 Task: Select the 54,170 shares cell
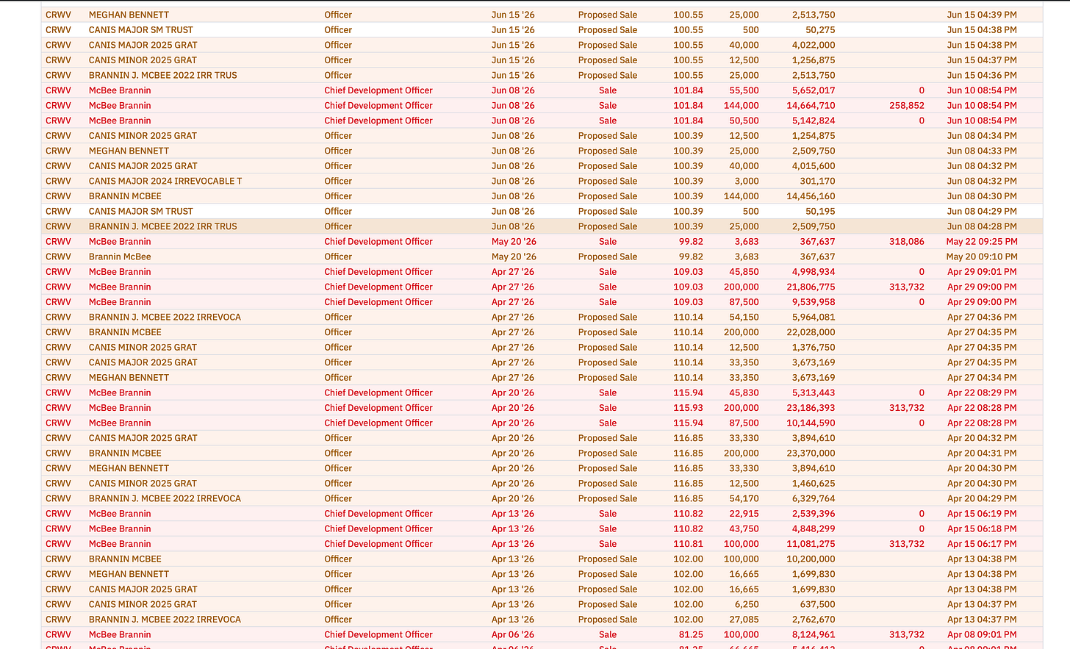click(x=744, y=498)
